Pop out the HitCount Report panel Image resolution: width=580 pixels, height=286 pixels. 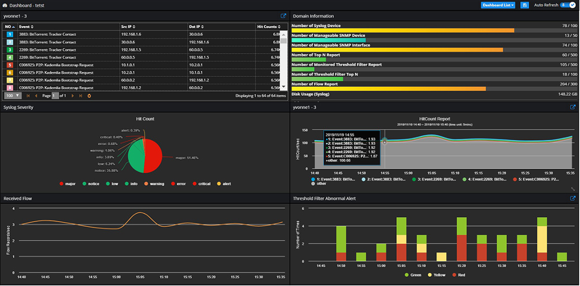(x=573, y=107)
